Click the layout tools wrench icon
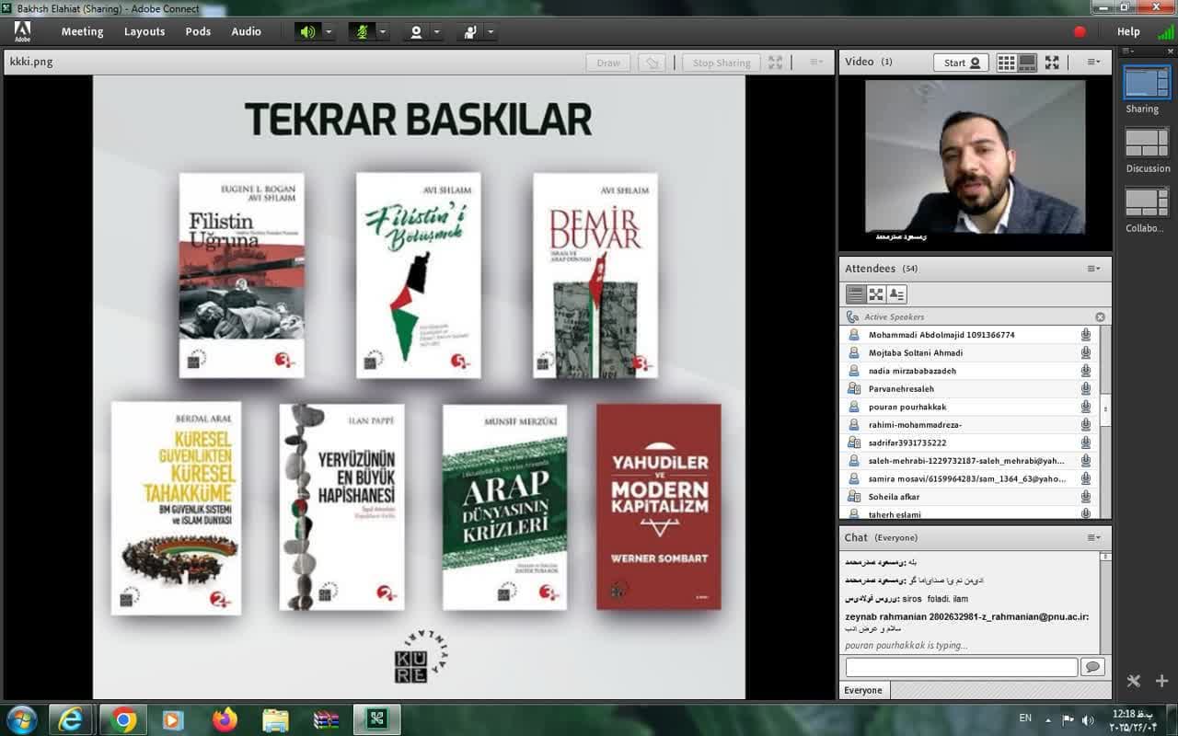Image resolution: width=1178 pixels, height=736 pixels. (1134, 682)
